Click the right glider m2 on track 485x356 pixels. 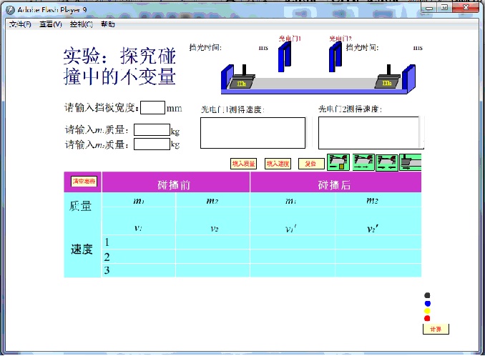coord(387,81)
